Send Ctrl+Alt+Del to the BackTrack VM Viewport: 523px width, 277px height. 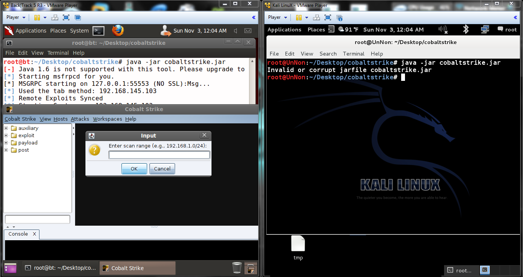[x=55, y=18]
